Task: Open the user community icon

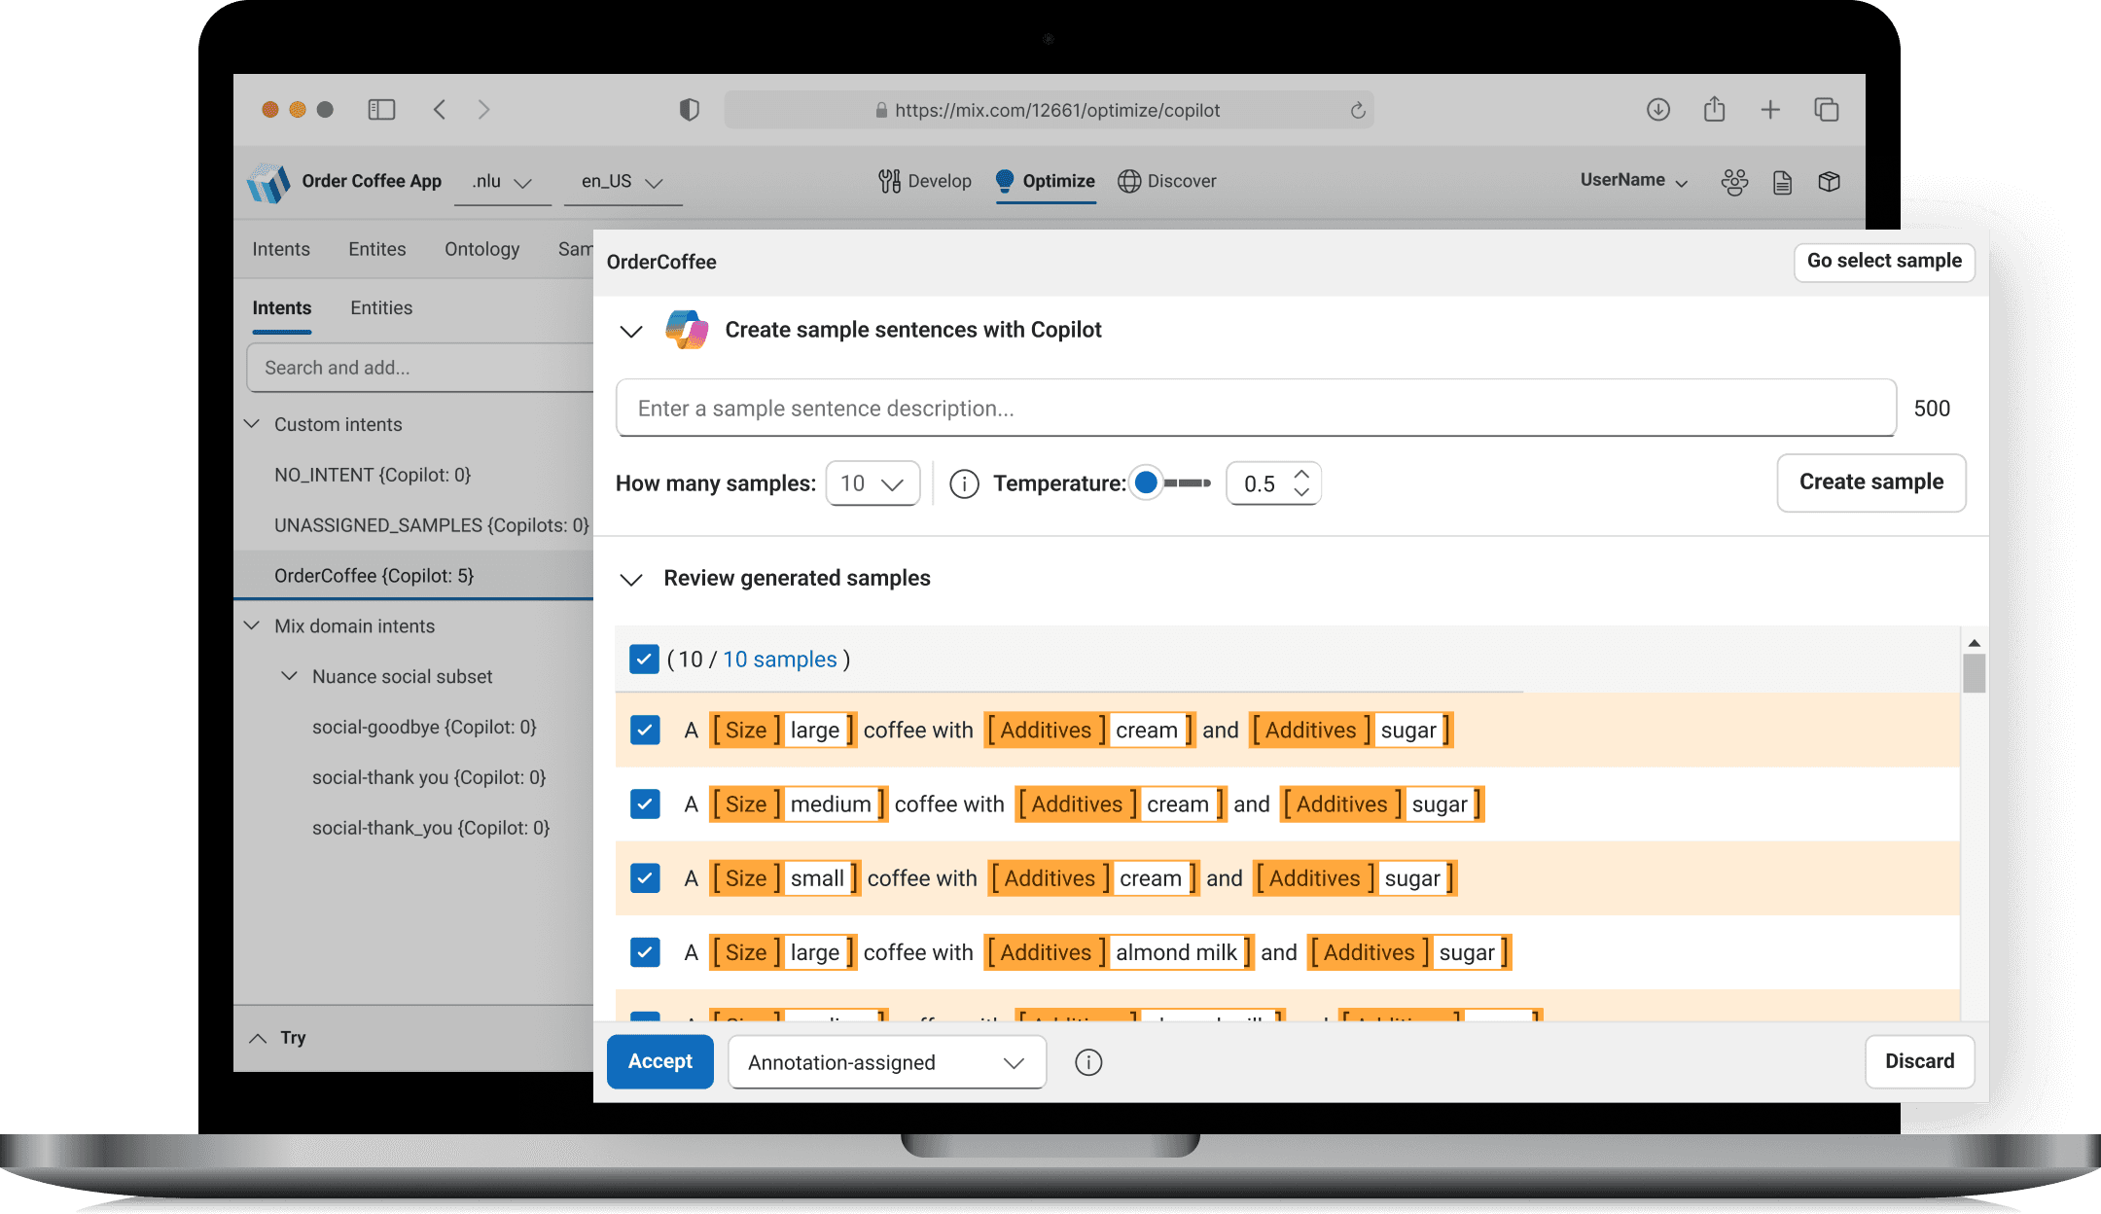Action: (1734, 182)
